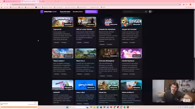195x109 pixels.
Task: Open the Planet Zoo 2 thumbnail
Action: (86, 53)
